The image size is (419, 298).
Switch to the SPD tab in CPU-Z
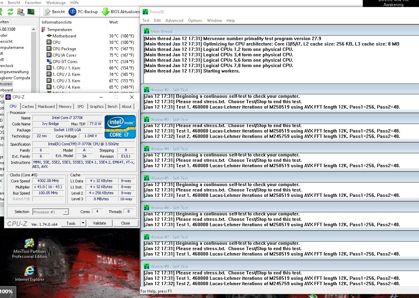[81, 107]
